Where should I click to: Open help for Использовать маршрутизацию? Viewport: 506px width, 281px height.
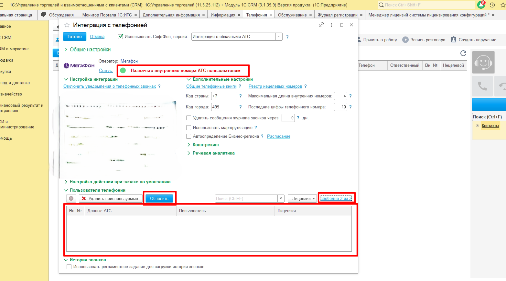[255, 127]
